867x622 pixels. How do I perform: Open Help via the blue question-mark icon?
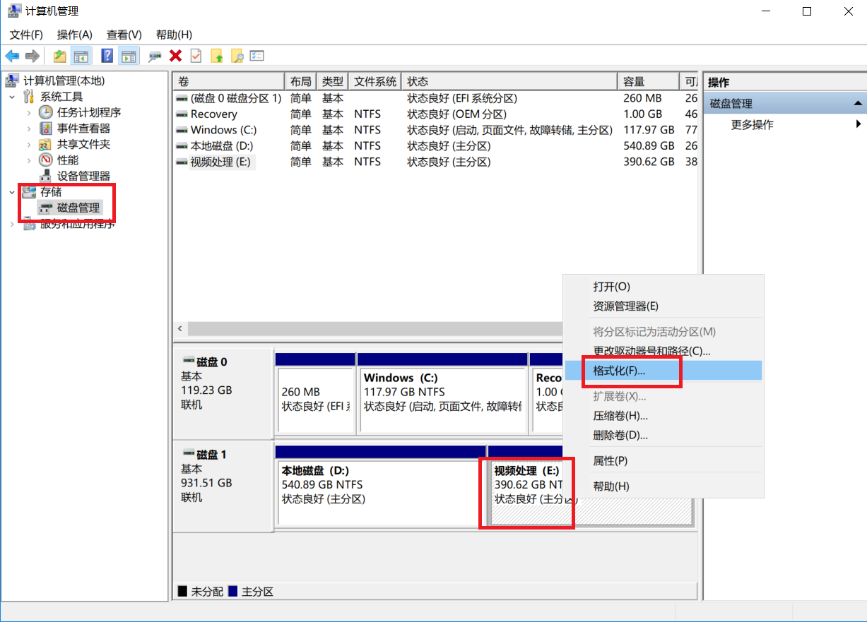tap(107, 56)
